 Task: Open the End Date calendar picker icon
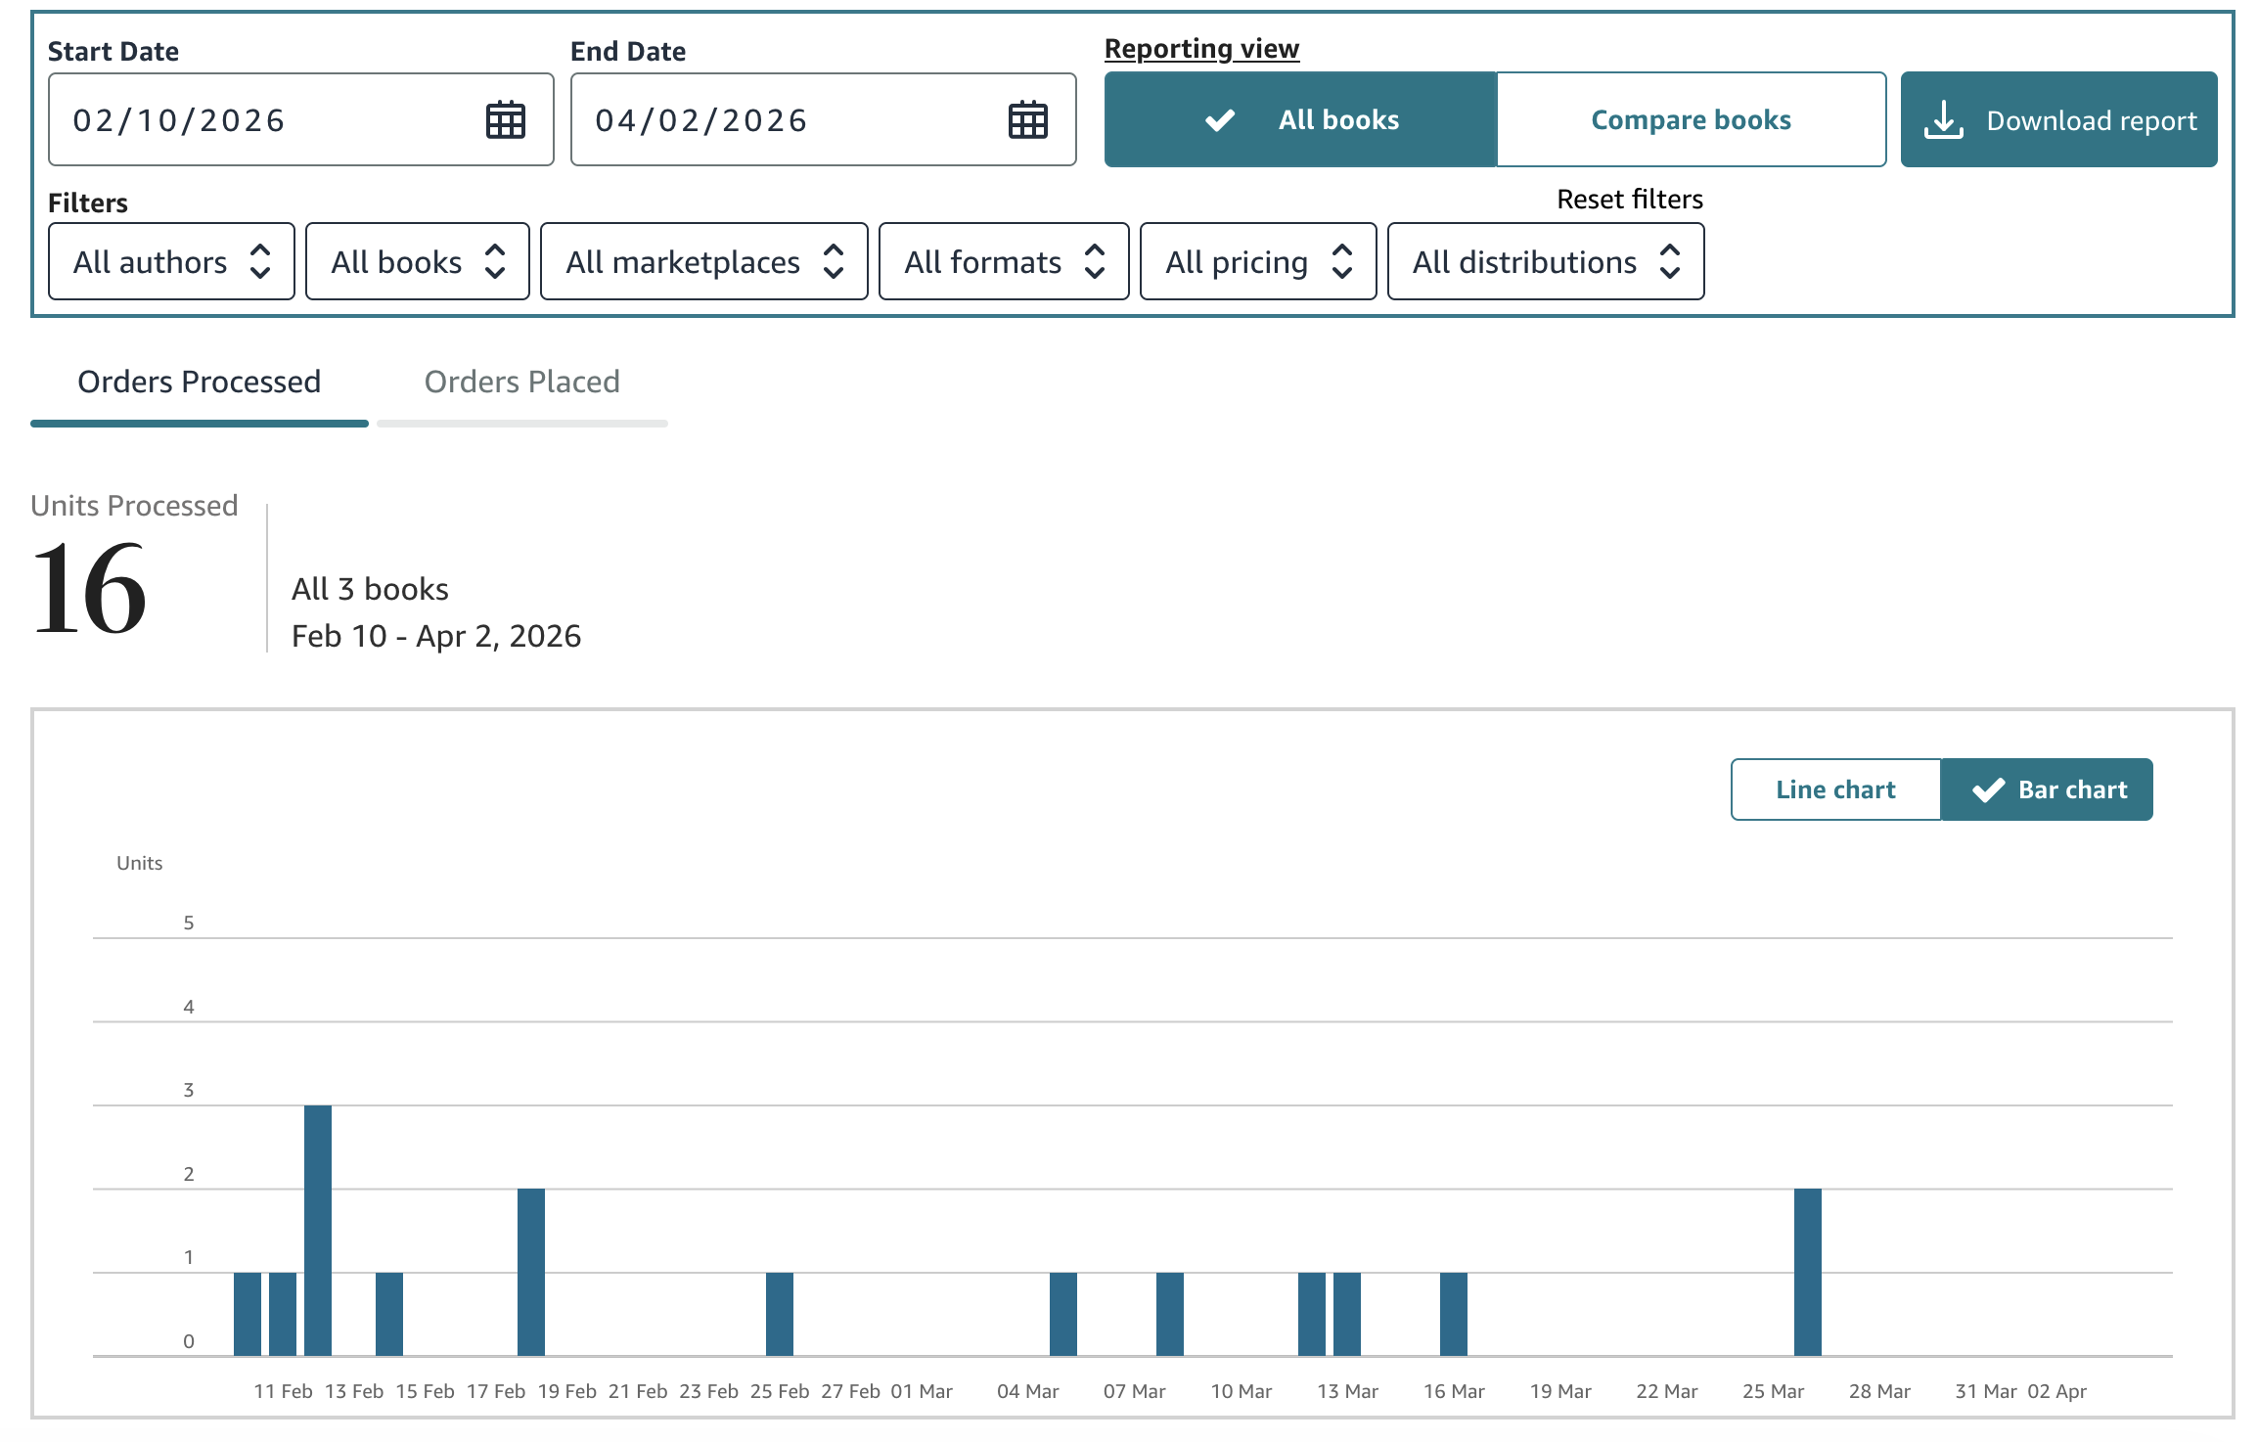pyautogui.click(x=1028, y=120)
